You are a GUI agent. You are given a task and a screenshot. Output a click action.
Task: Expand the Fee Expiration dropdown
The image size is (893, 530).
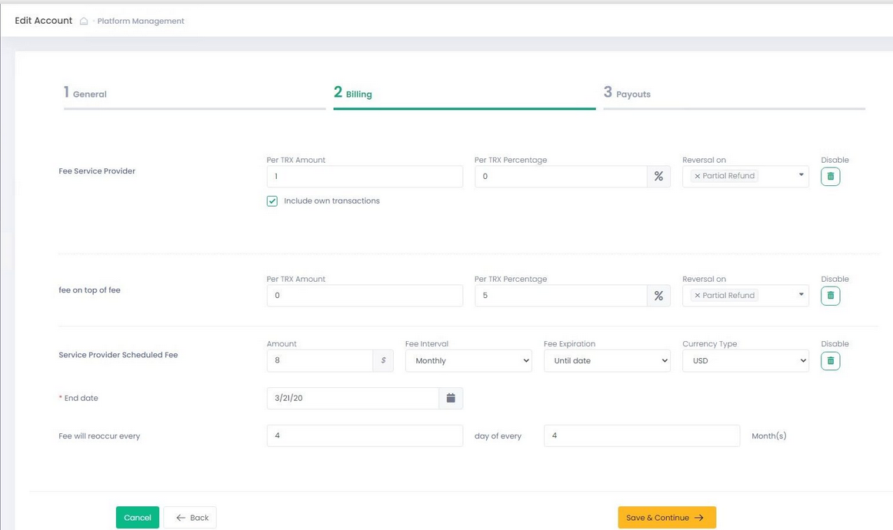coord(607,361)
